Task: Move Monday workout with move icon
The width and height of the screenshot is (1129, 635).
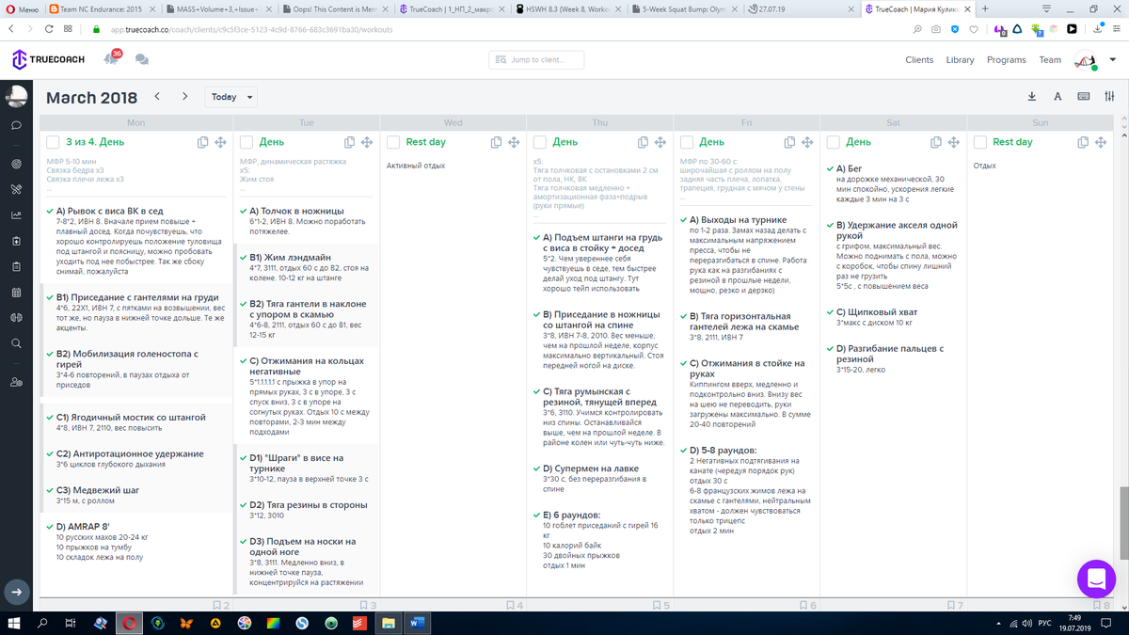Action: pos(220,142)
